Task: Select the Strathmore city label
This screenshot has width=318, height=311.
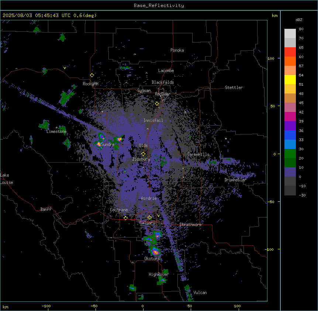Action: (x=190, y=225)
